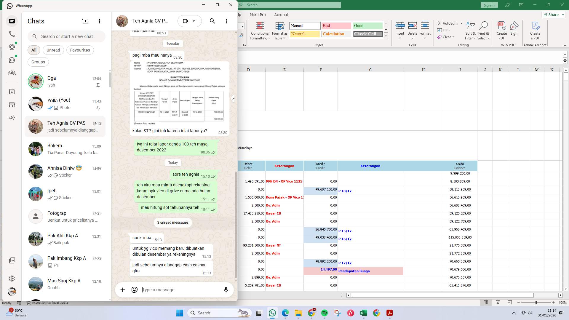Apply the Neutral cell style swatch

pos(304,34)
